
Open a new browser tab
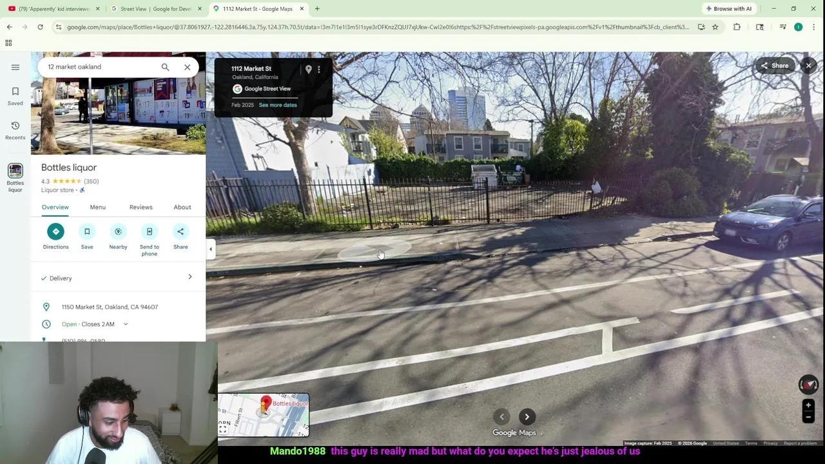(317, 9)
